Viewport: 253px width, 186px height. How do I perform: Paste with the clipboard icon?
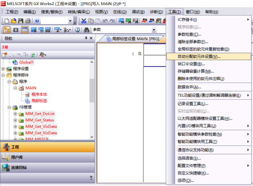click(x=98, y=21)
